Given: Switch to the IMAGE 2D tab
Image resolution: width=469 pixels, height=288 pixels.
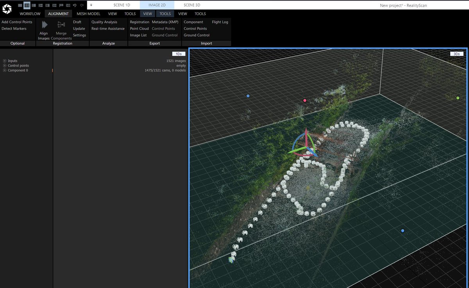Looking at the screenshot, I should click(157, 5).
